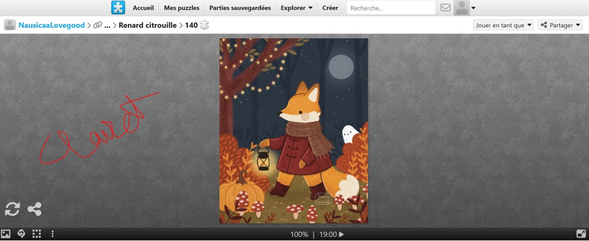Click the ghost piece icon in toolbar
Viewport: 589px width, 241px height.
coord(21,234)
